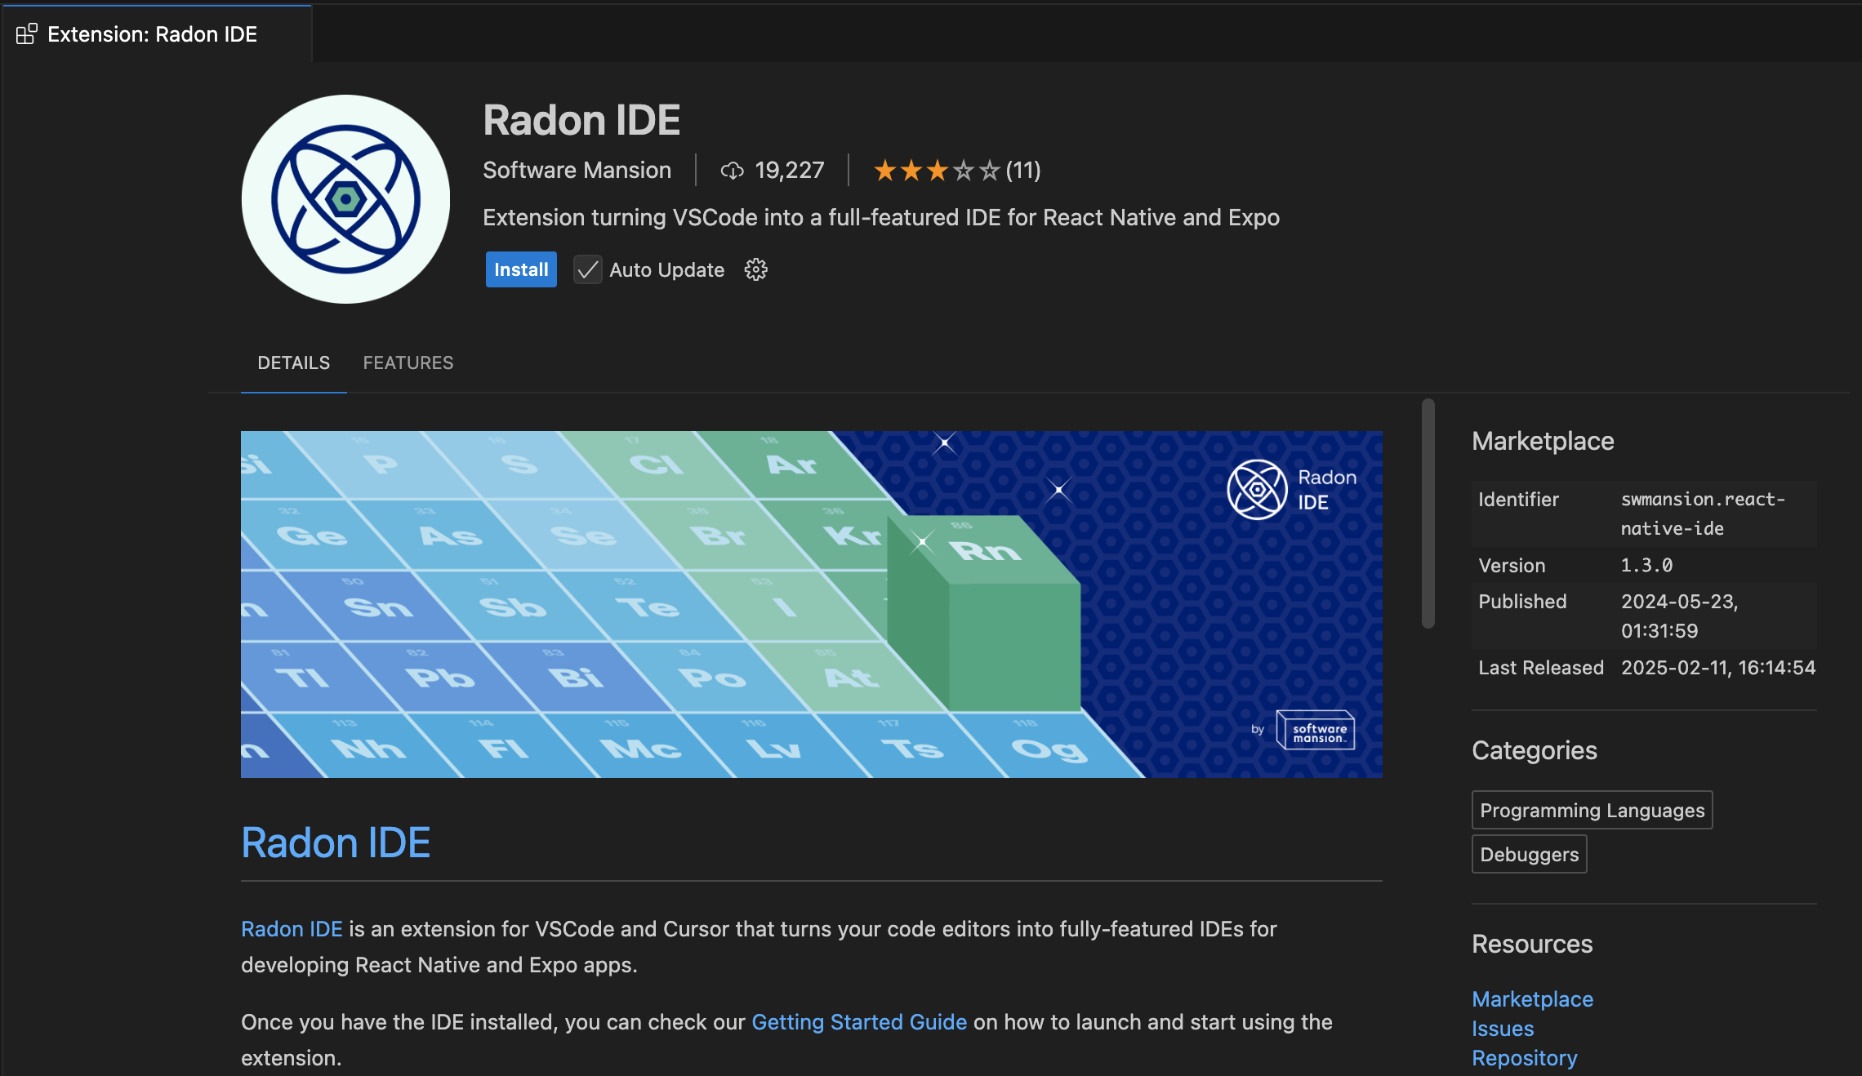This screenshot has width=1862, height=1076.
Task: Click the details pane vertical scrollbar
Action: click(x=1428, y=514)
